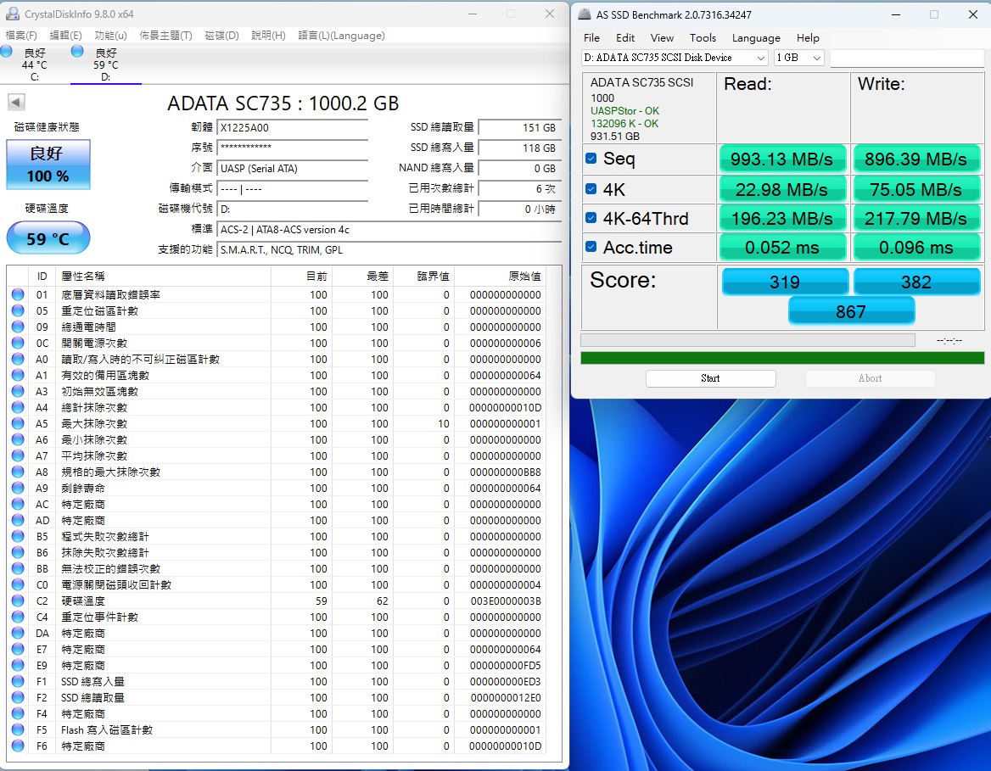
Task: Click the CrystalDiskInfo title bar app icon
Action: [12, 14]
